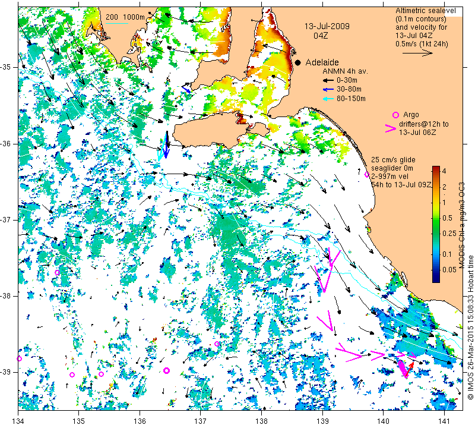Click the 13-Jul-2009 date text
The height and width of the screenshot is (428, 475).
click(x=327, y=26)
